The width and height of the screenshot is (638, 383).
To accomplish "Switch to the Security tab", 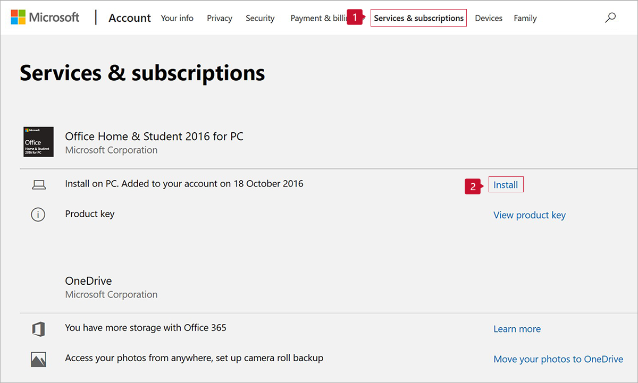I will [x=260, y=18].
